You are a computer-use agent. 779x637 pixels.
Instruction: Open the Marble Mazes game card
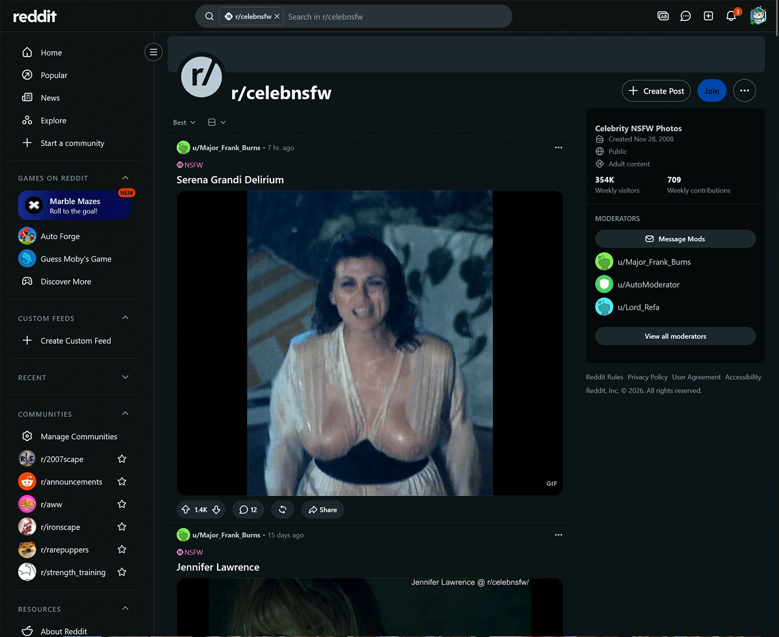(x=75, y=205)
